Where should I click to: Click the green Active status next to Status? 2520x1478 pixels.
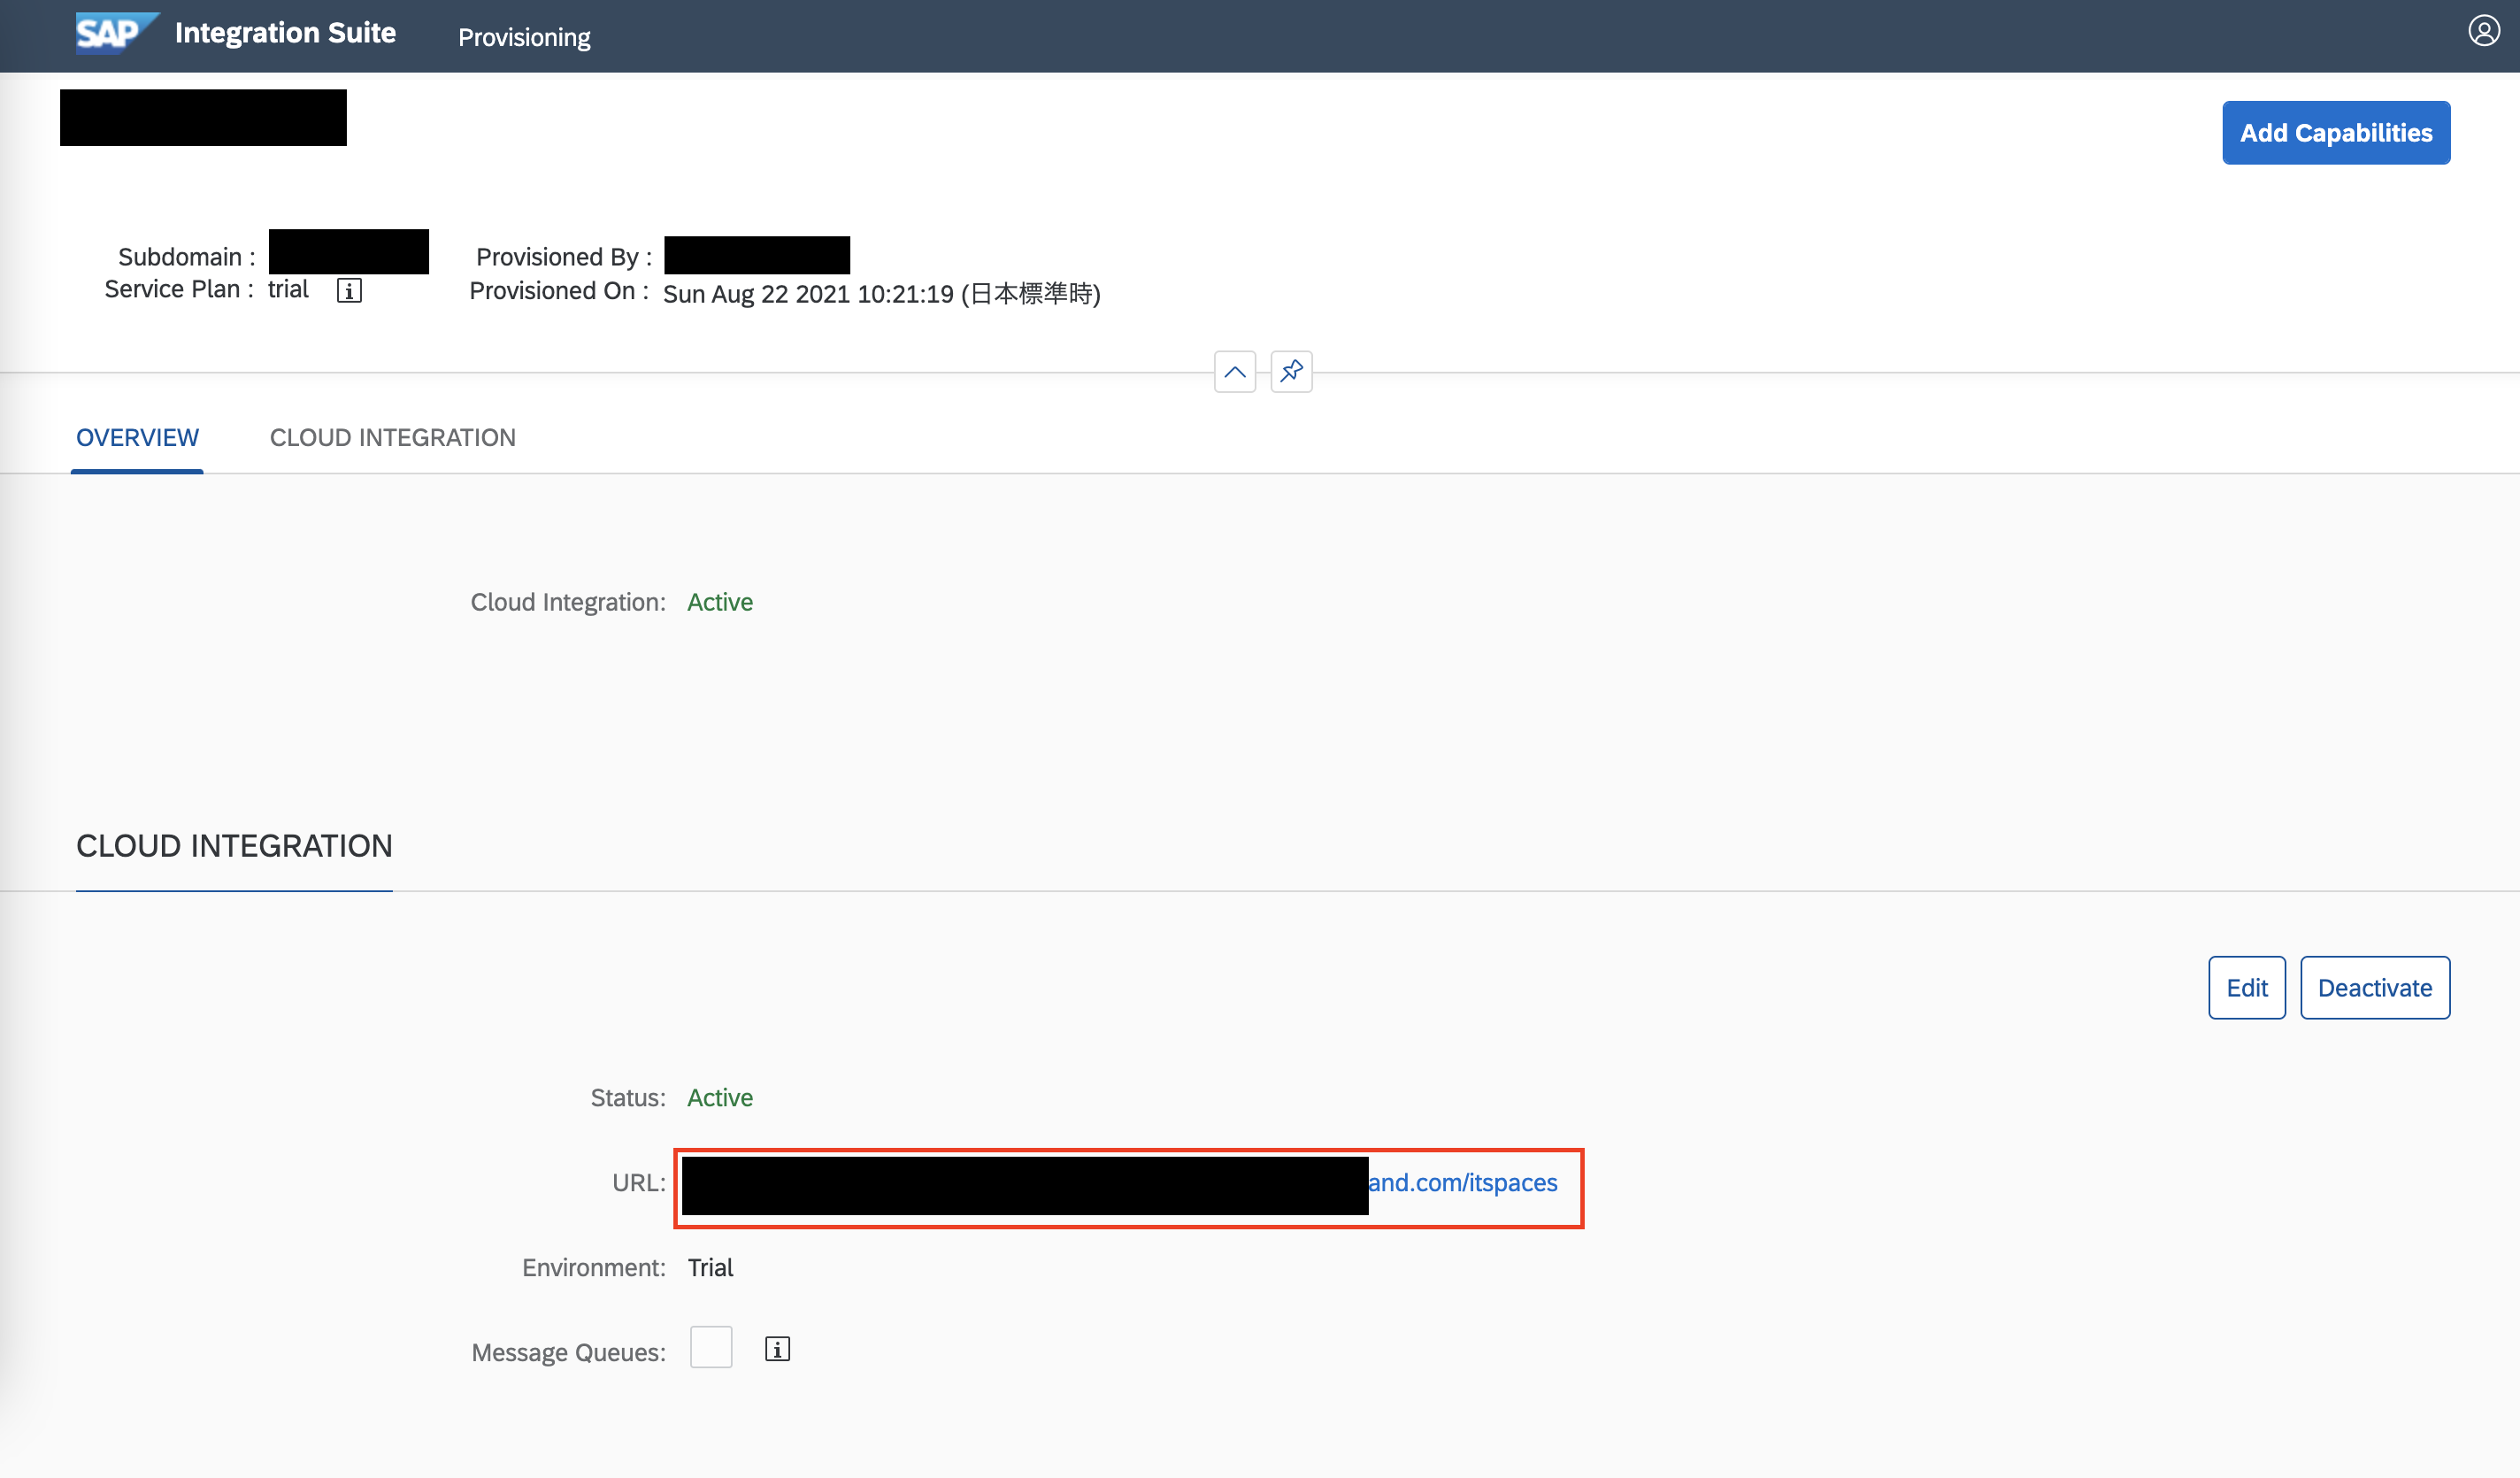click(x=720, y=1098)
